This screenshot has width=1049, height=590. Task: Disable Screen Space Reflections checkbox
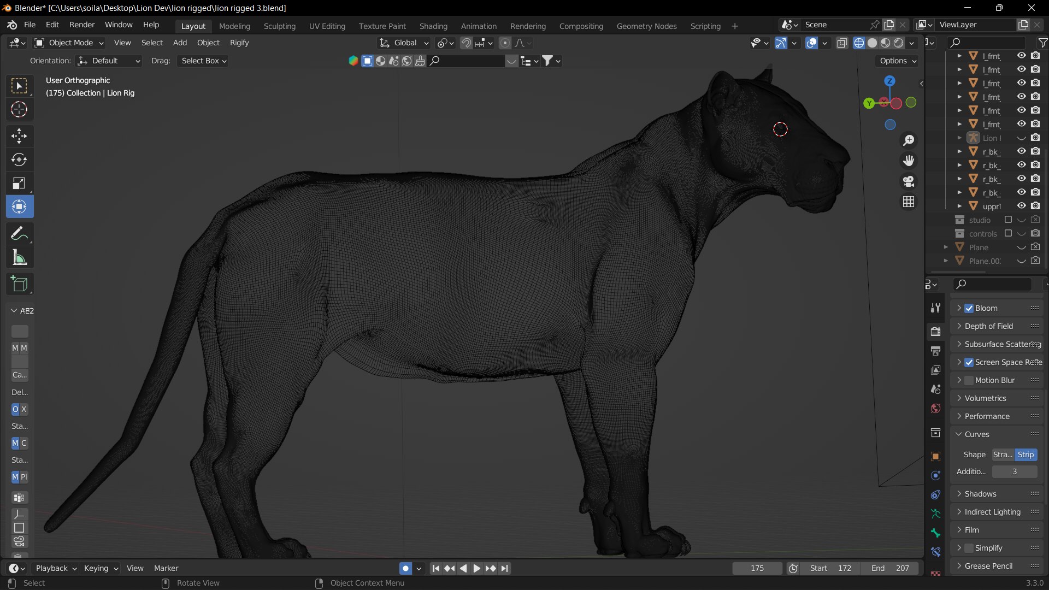(969, 362)
